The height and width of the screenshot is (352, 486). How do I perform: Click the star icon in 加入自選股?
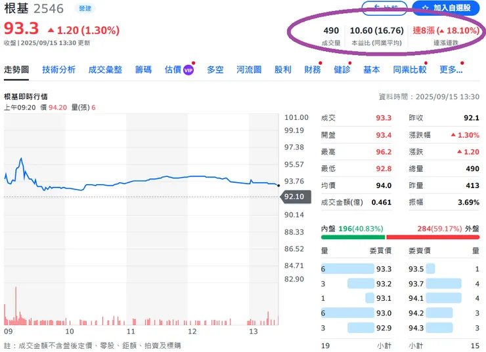(426, 8)
